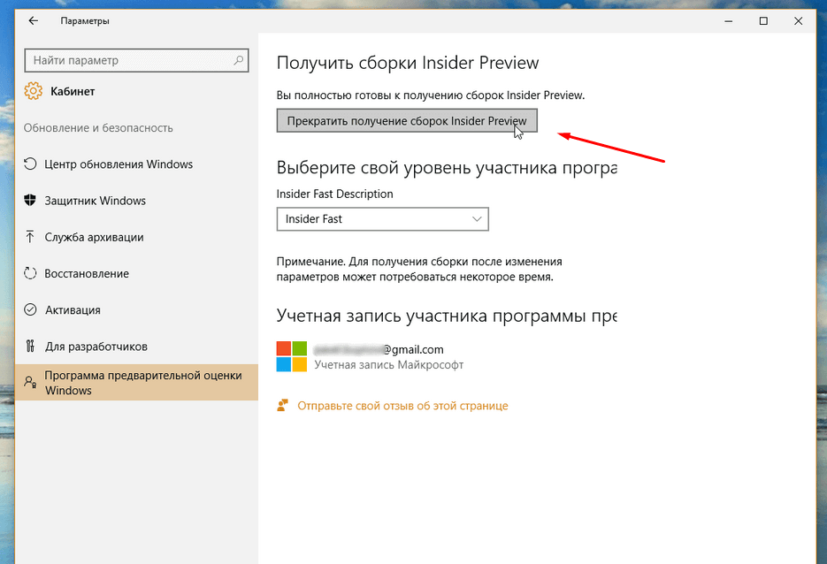Select Программа предварительной оценки Windows
This screenshot has height=564, width=827.
(x=136, y=382)
